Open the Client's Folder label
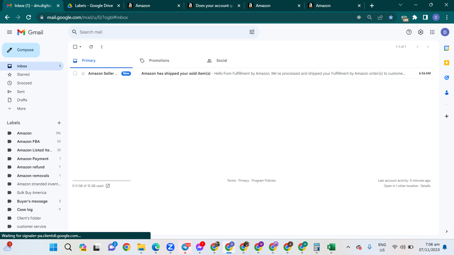This screenshot has height=255, width=454. [x=29, y=218]
